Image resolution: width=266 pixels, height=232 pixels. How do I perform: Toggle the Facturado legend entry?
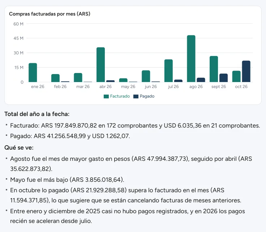[117, 96]
